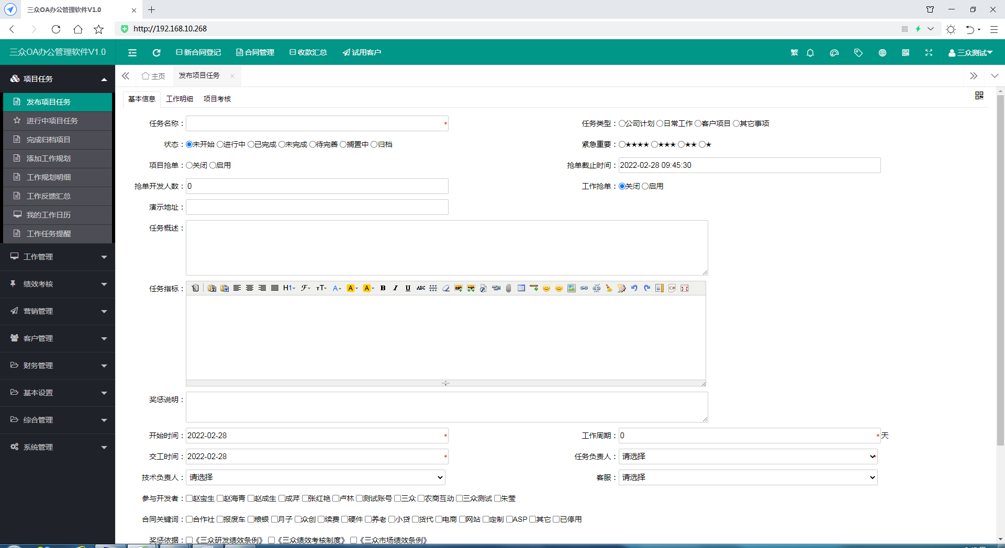Click the fullscreen arrows icon
This screenshot has height=548, width=1005.
point(929,52)
